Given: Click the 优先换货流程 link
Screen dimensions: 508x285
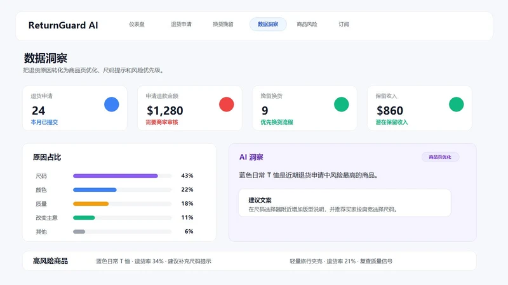Looking at the screenshot, I should coord(277,122).
